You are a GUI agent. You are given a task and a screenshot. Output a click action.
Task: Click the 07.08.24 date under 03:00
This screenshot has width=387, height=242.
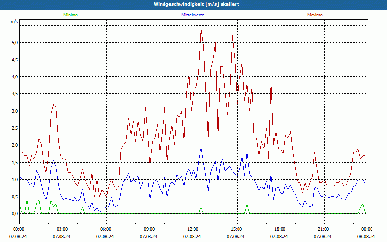click(x=61, y=236)
